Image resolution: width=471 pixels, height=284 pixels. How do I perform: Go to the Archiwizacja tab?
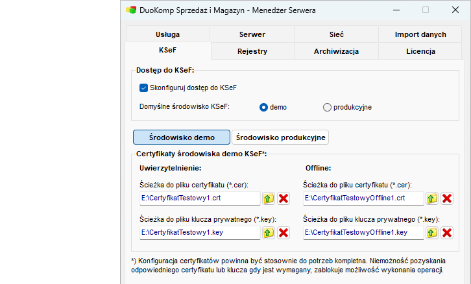pyautogui.click(x=336, y=51)
